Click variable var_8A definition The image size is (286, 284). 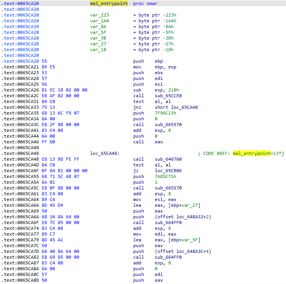98,27
